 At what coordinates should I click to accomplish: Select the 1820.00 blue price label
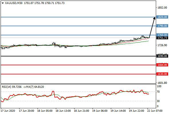pos(162,17)
